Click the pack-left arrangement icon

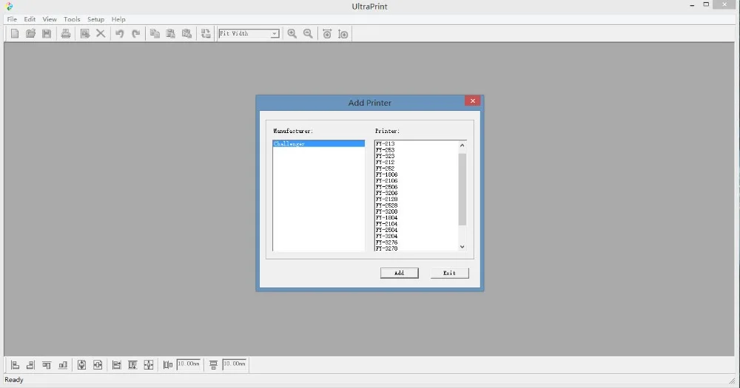pos(117,364)
